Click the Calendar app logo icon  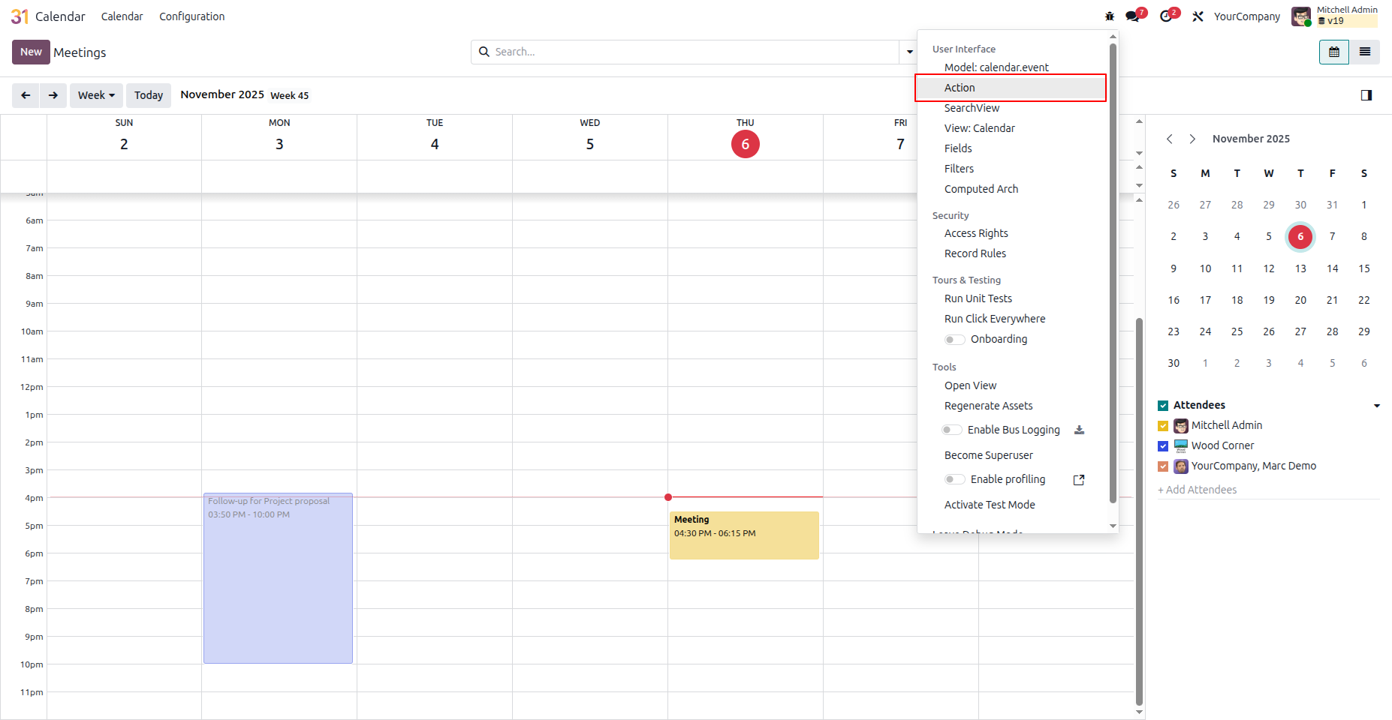click(x=20, y=16)
